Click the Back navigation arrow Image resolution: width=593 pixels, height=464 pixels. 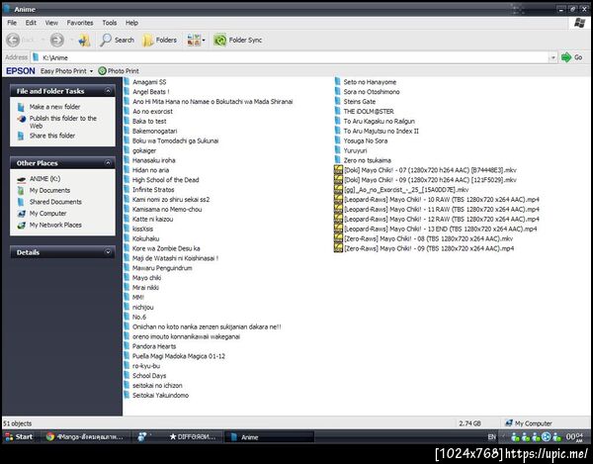tap(13, 40)
